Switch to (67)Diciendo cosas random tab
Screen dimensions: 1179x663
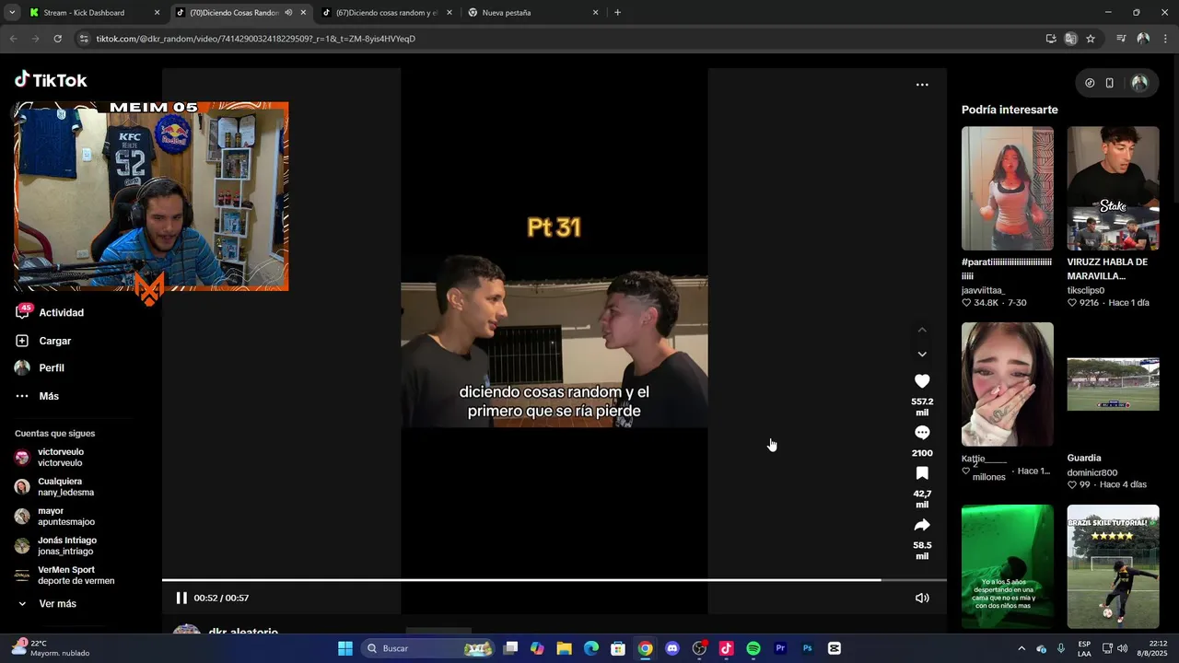[x=387, y=13]
